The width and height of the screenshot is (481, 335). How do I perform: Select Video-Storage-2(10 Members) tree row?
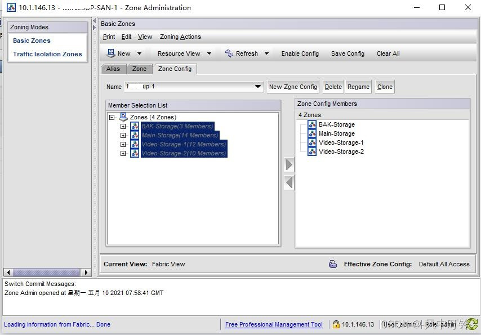click(184, 153)
